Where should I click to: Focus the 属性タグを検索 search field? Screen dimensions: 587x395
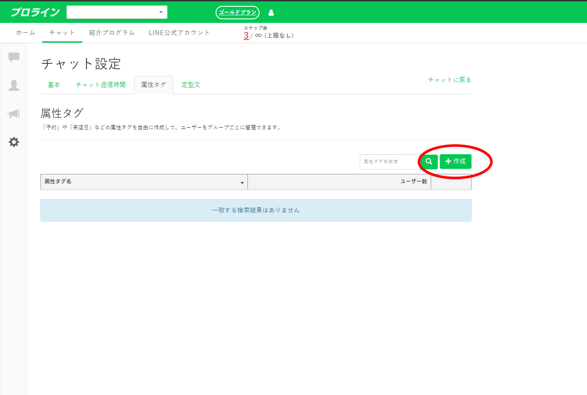point(389,161)
